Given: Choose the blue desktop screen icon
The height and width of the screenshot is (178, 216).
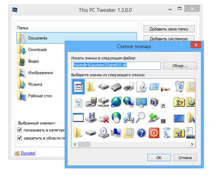Looking at the screenshot, I should 179,118.
